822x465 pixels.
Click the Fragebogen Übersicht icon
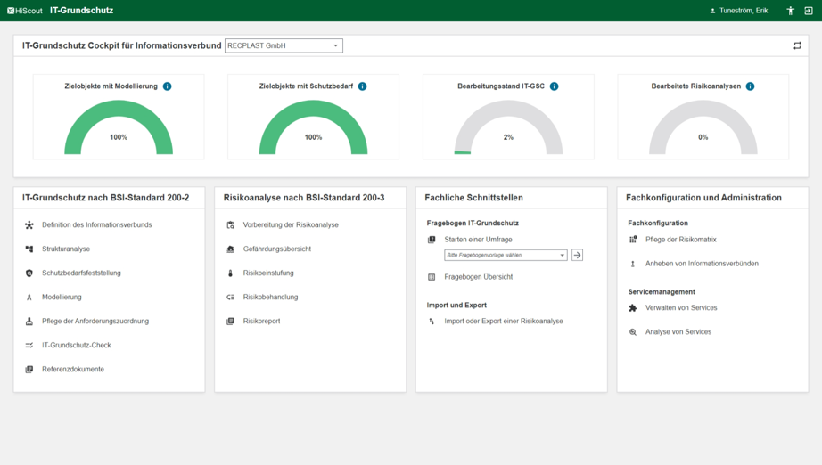tap(432, 277)
